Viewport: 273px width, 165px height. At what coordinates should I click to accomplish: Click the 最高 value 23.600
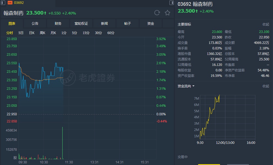(217, 32)
